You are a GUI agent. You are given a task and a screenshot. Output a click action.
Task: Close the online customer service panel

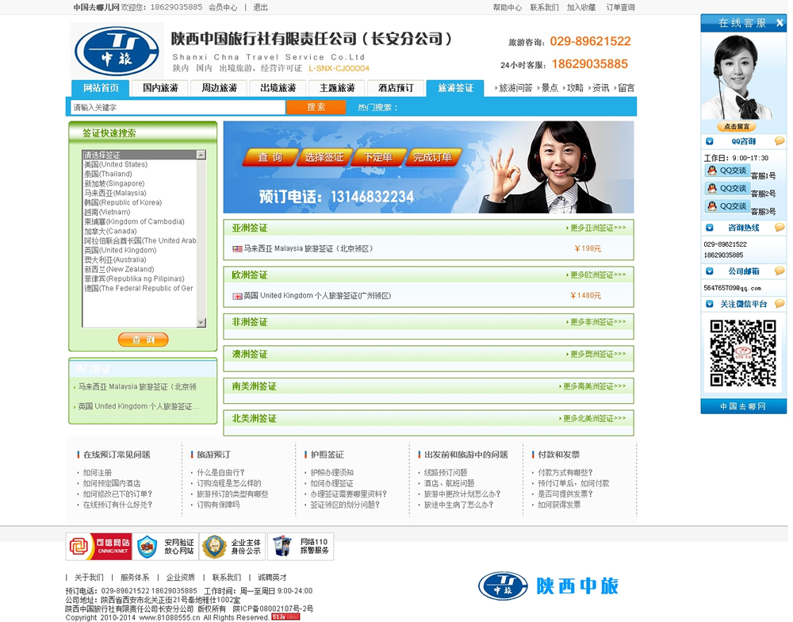[x=780, y=23]
